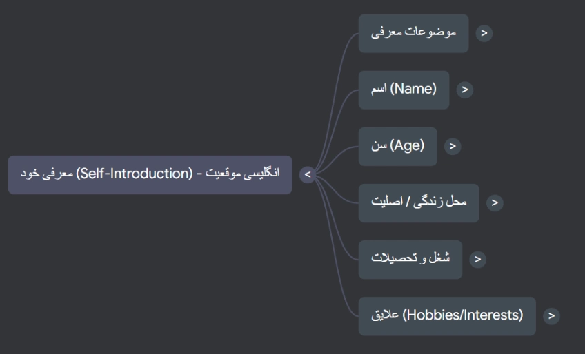Expand the اسم (Name) branch arrow
Image resolution: width=585 pixels, height=354 pixels.
pos(465,90)
